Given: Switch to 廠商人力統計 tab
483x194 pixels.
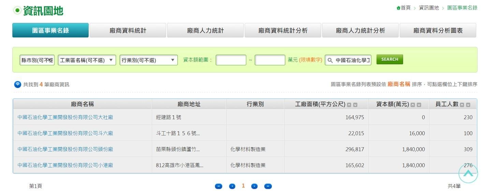Looking at the screenshot, I should (205, 30).
